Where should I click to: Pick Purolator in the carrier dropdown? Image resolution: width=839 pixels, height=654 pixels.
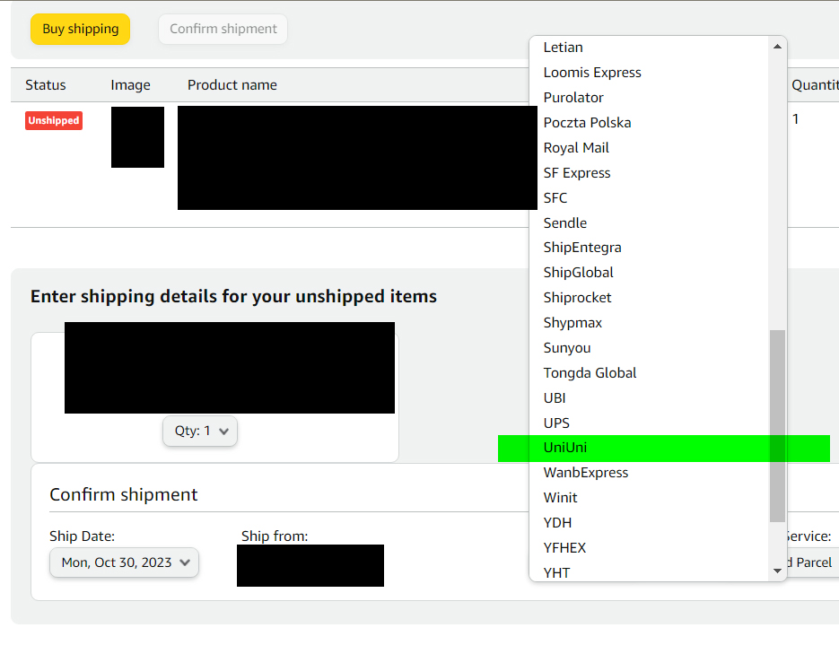649,98
